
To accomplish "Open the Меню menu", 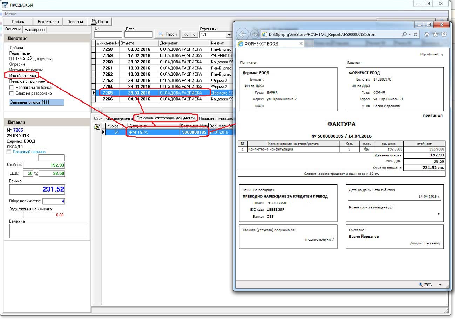I will (11, 14).
